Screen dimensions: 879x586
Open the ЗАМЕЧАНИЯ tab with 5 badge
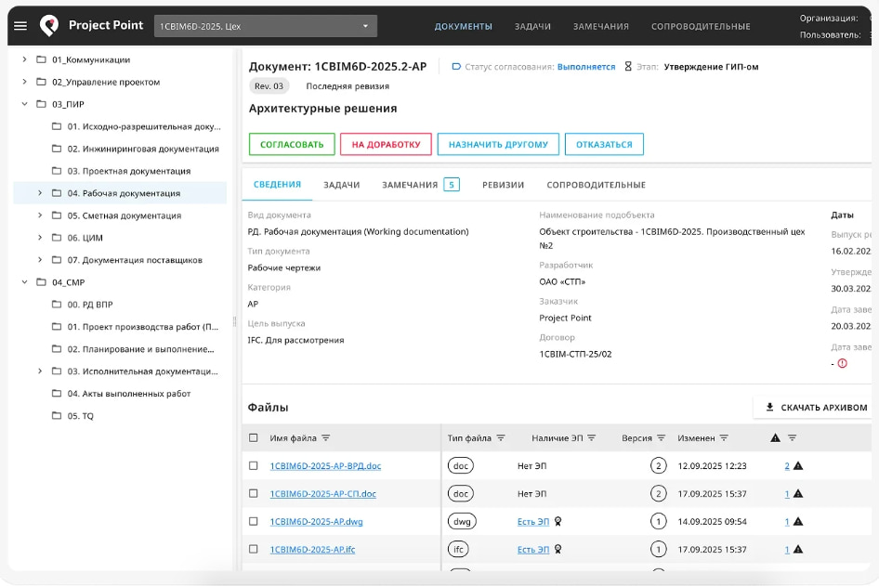[420, 185]
